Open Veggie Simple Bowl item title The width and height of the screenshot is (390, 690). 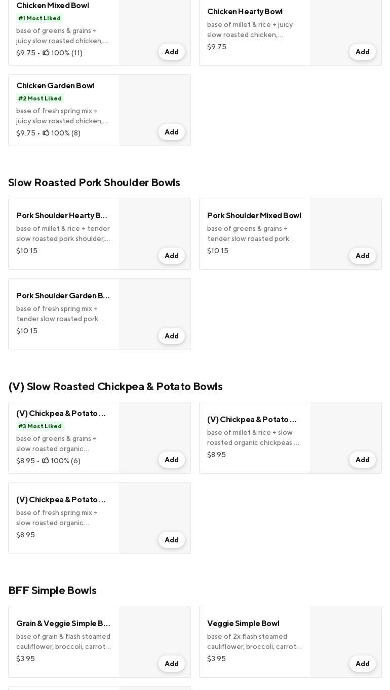[x=243, y=624]
